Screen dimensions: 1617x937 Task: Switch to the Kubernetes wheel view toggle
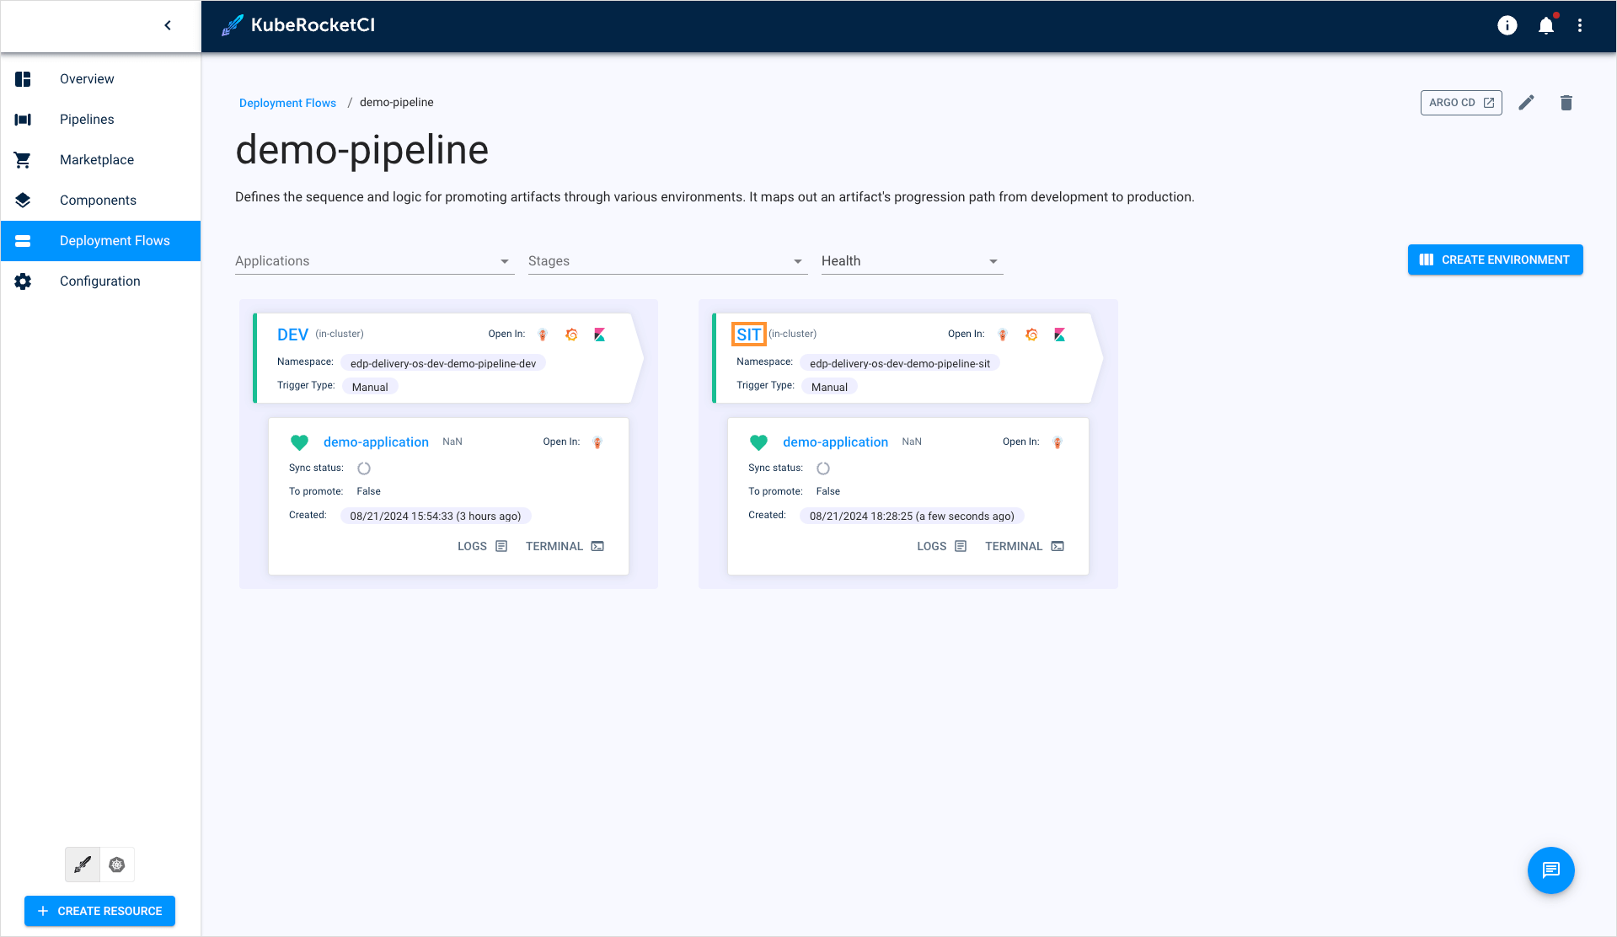[x=117, y=865]
